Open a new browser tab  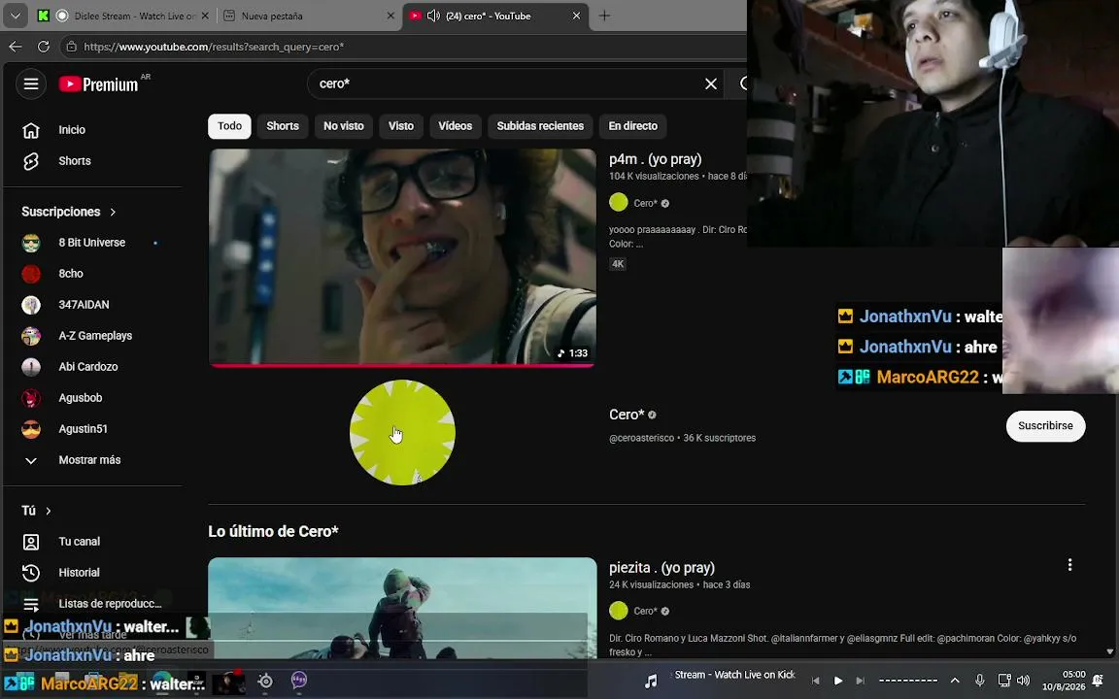click(x=604, y=16)
